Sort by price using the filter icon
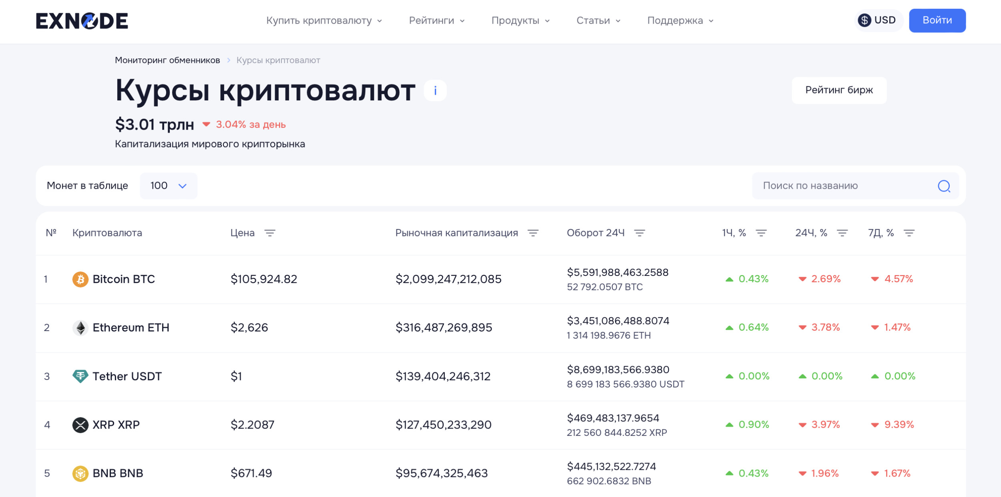Screen dimensions: 1001x497 (x=270, y=233)
